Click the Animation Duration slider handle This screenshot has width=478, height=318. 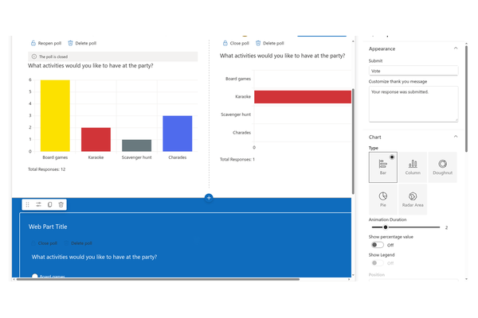[x=386, y=227]
